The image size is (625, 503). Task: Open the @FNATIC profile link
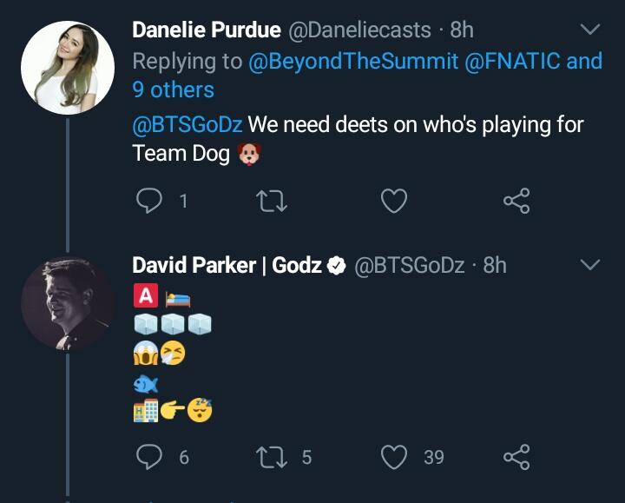tap(512, 61)
